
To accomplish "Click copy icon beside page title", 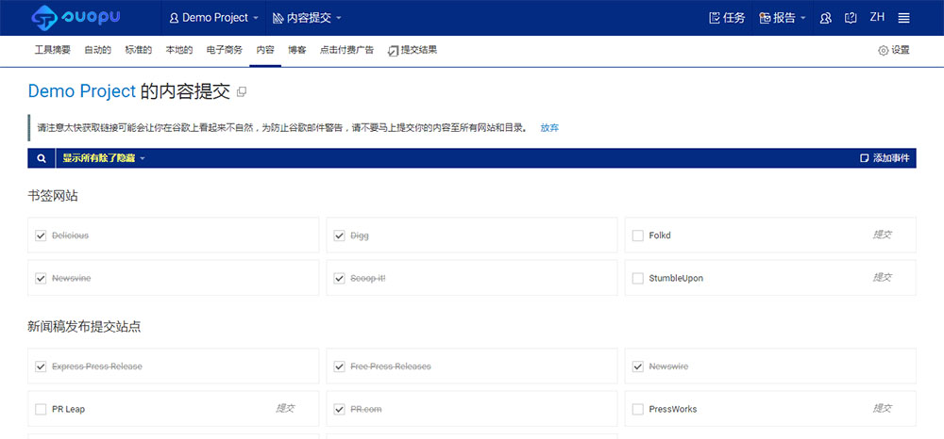I will click(x=242, y=92).
